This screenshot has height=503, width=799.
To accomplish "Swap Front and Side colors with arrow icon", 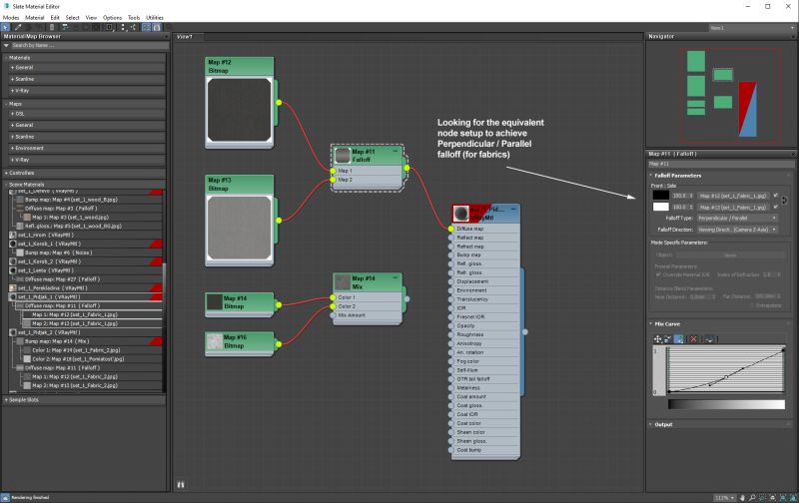I will coord(784,201).
